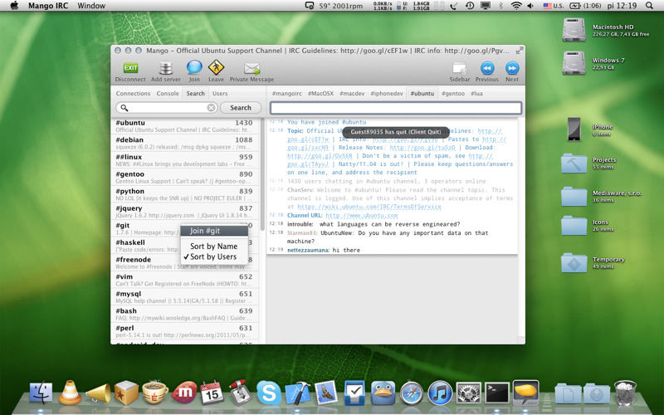Open the blue checkbox task app in Dock

pyautogui.click(x=354, y=393)
